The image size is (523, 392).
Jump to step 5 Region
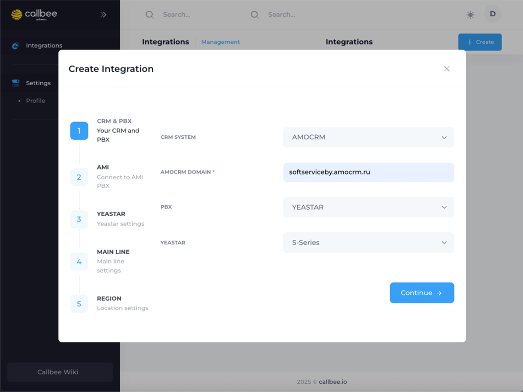point(79,304)
